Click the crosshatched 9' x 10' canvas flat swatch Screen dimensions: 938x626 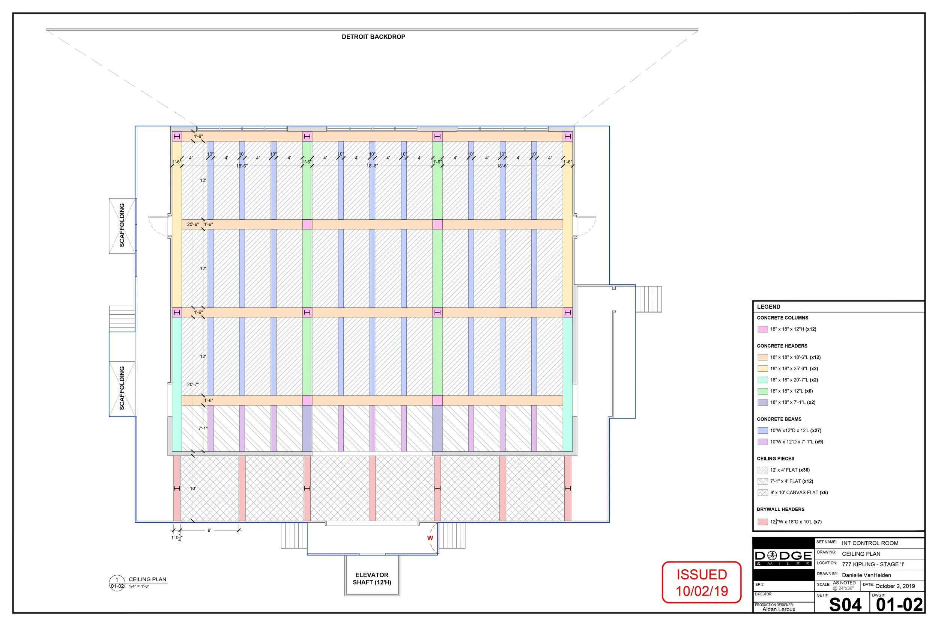pos(762,493)
